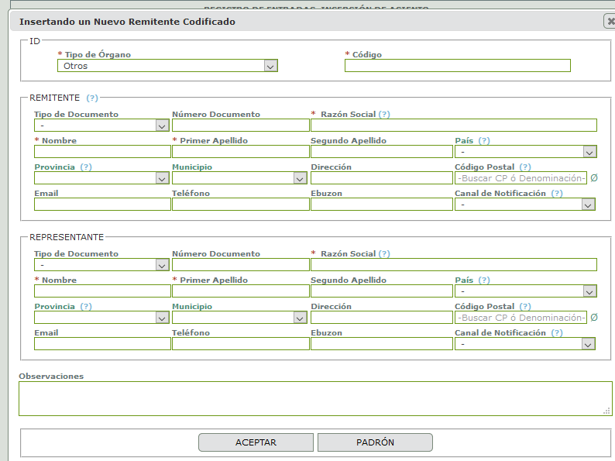Expand Remitente Municipio dropdown
Screen dimensions: 615x461
pyautogui.click(x=239, y=178)
